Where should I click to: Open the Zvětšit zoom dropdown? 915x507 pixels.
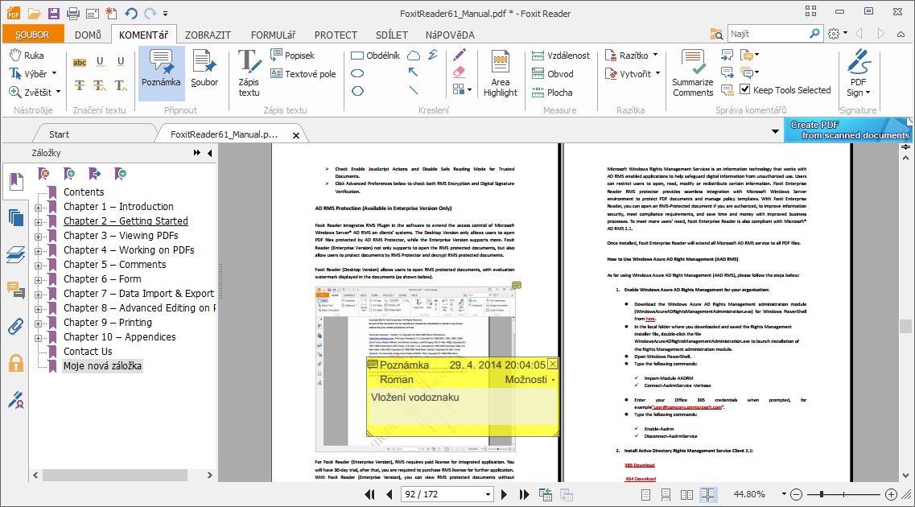click(x=59, y=93)
